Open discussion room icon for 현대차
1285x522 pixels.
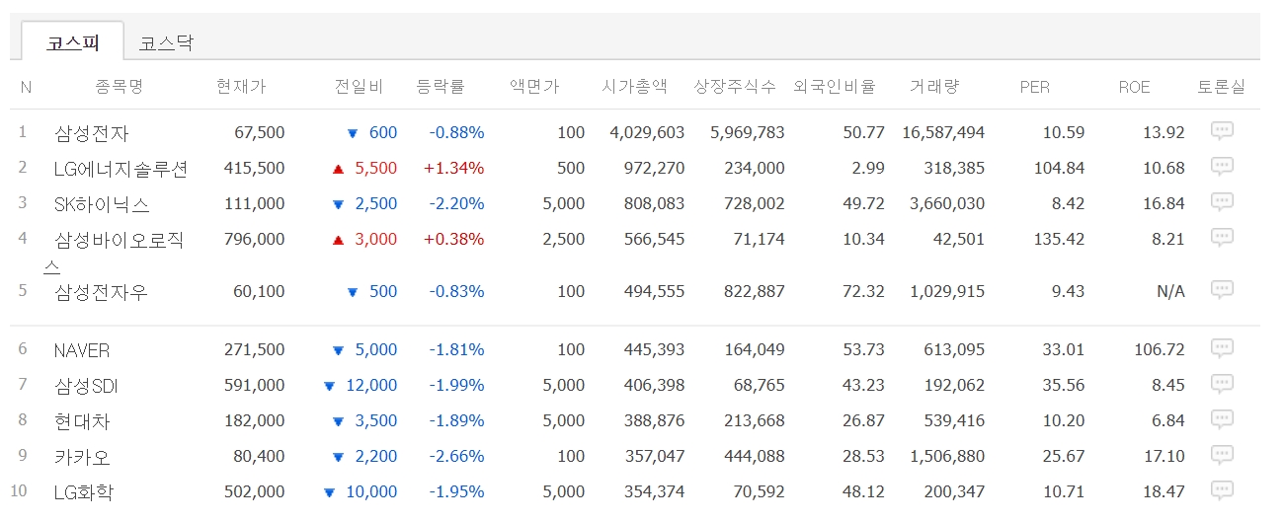1222,418
